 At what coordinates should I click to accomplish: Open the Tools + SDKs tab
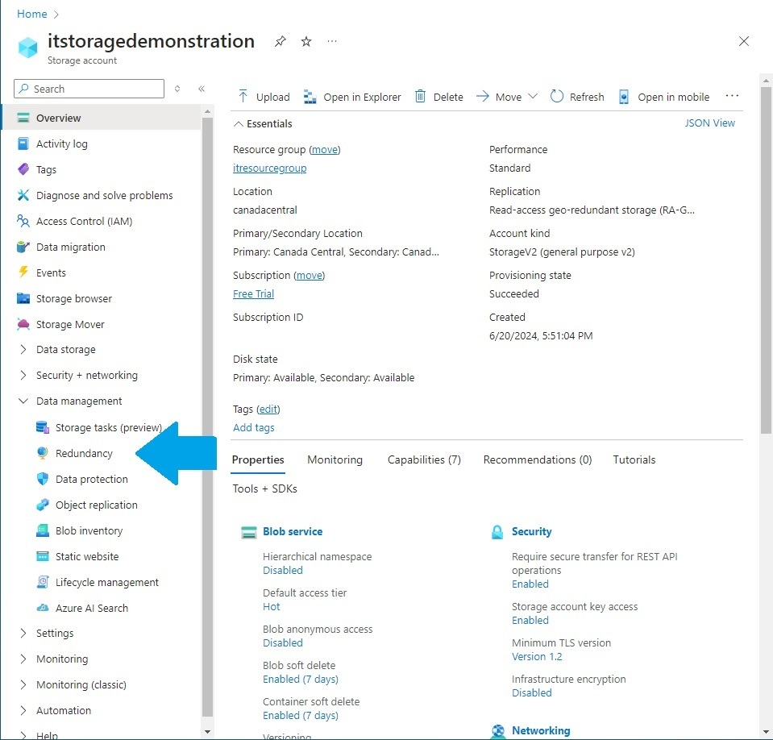coord(264,488)
